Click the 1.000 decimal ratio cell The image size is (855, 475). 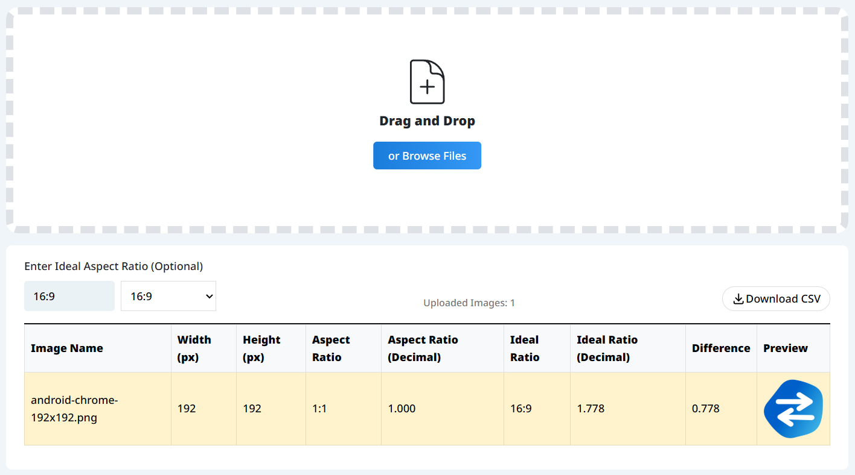click(x=443, y=409)
